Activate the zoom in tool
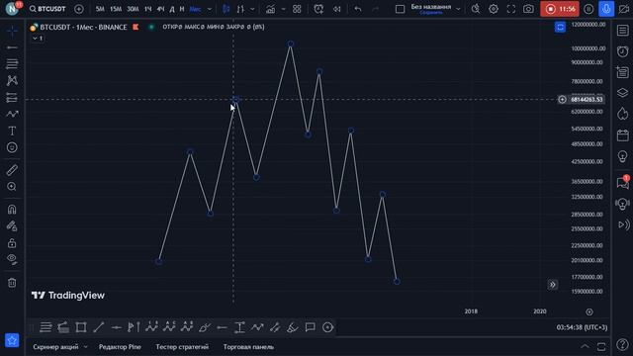Viewport: 633px width, 356px height. pos(12,187)
